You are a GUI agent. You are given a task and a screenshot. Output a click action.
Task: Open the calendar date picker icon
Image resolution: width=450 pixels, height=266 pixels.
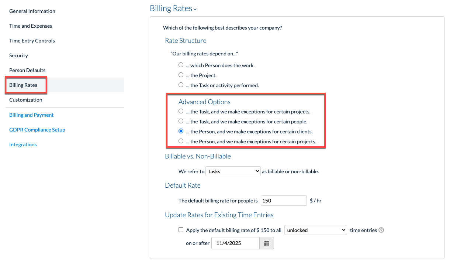[x=267, y=243]
